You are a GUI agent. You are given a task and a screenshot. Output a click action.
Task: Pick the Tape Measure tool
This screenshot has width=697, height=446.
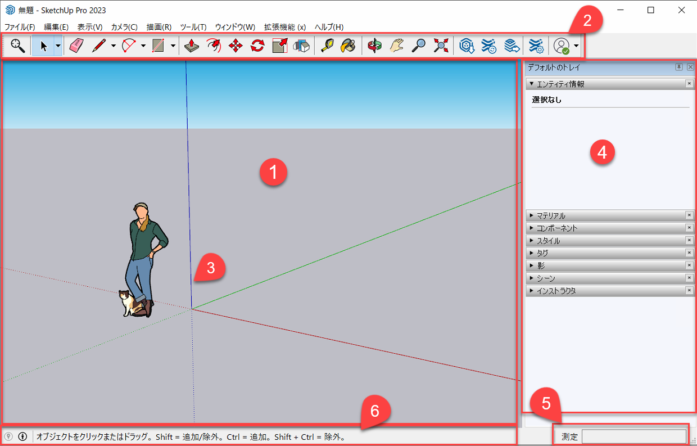pos(327,46)
